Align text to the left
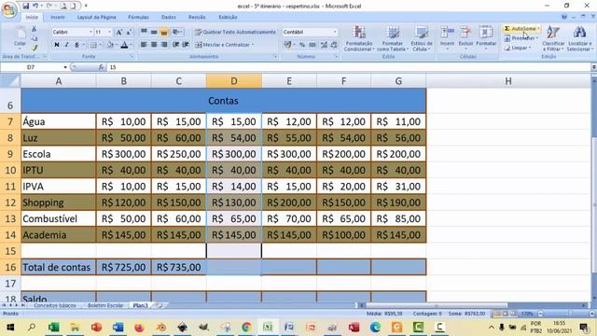Viewport: 597px width, 336px height. pyautogui.click(x=144, y=45)
